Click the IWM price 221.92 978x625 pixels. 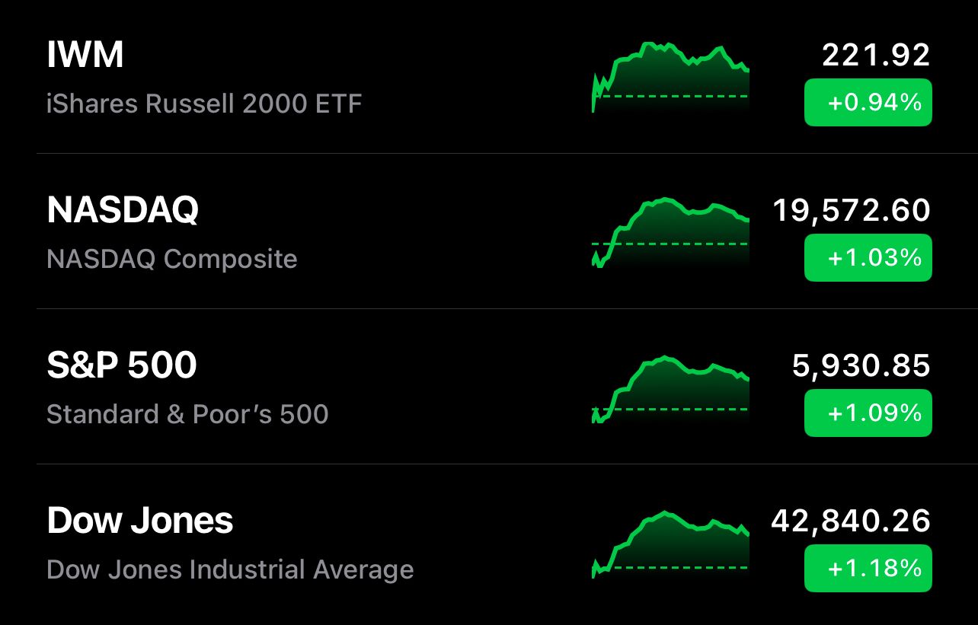pos(877,55)
